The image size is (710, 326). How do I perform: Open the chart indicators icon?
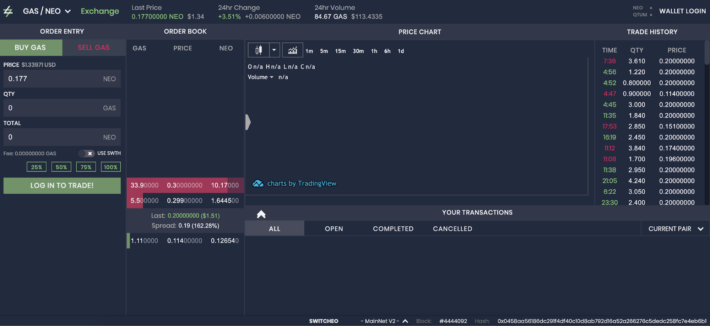coord(292,50)
